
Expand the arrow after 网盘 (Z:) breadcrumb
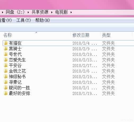tap(28, 12)
